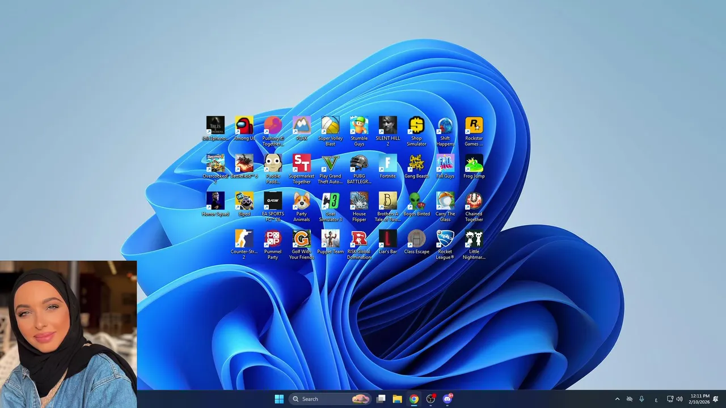Screen dimensions: 726x408
Task: Select the Paddle Padd... shortcut
Action: point(273,169)
